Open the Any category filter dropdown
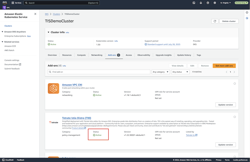The height and width of the screenshot is (162, 250). coord(161,72)
